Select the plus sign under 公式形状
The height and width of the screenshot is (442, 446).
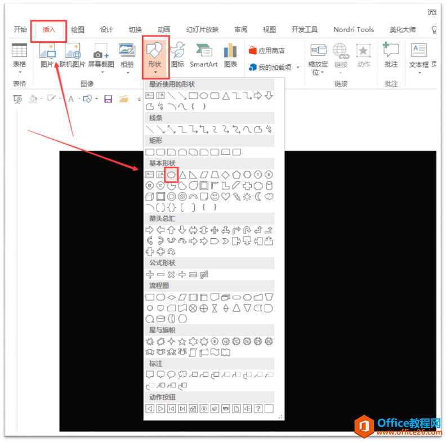150,274
